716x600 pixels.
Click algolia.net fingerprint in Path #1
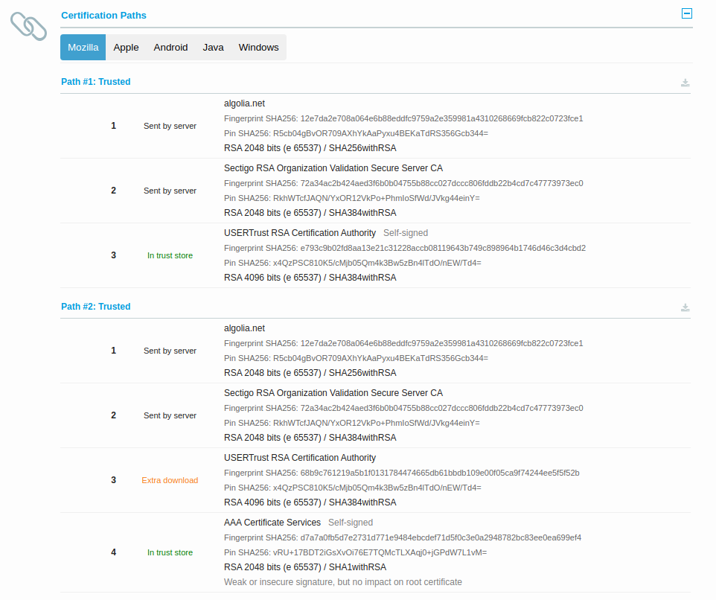pos(403,118)
